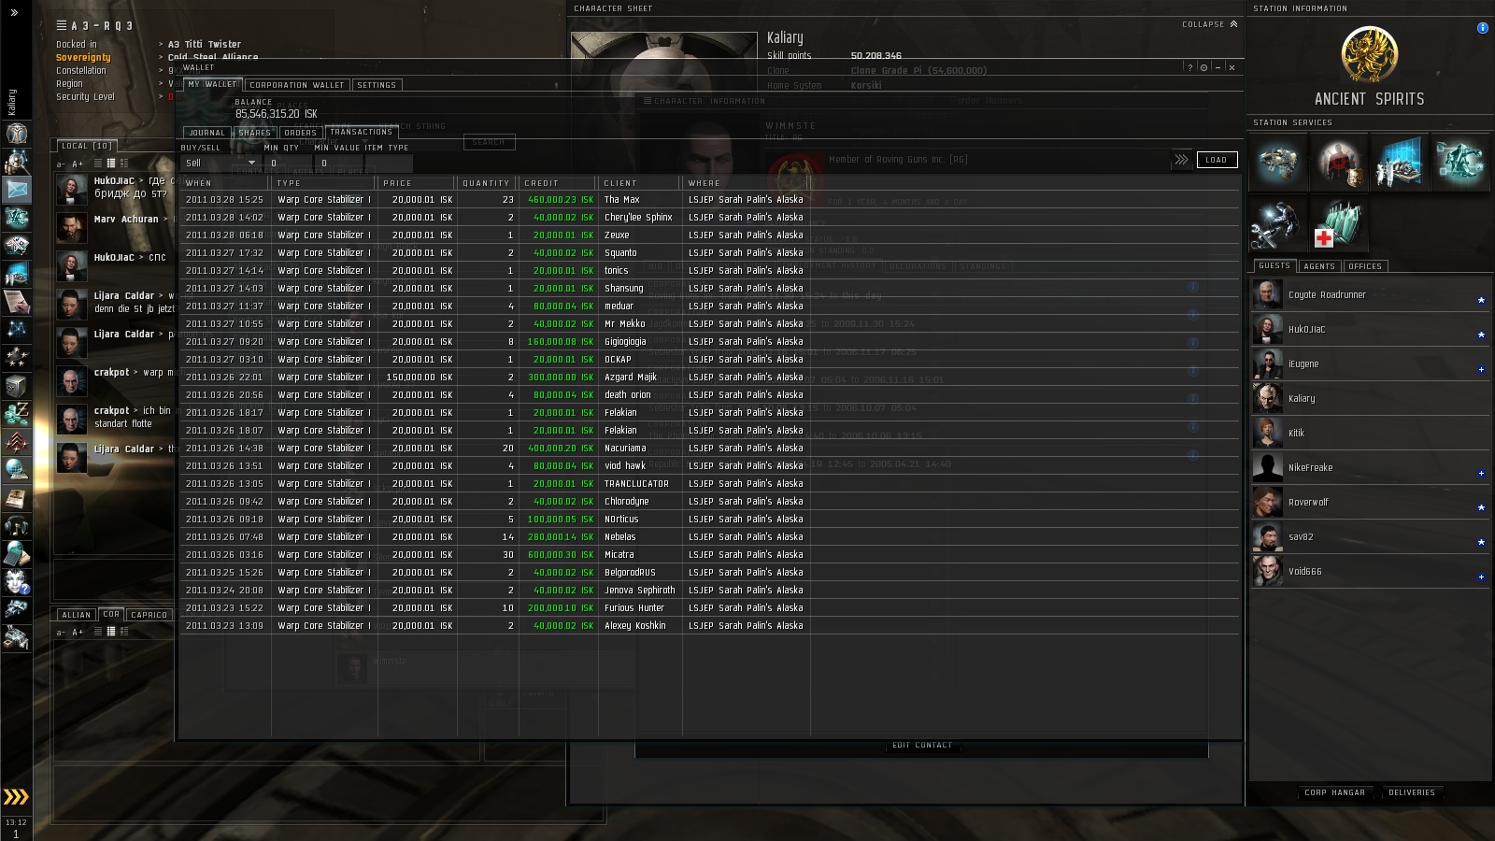Click the Min Value input field
This screenshot has height=841, width=1495.
(338, 163)
